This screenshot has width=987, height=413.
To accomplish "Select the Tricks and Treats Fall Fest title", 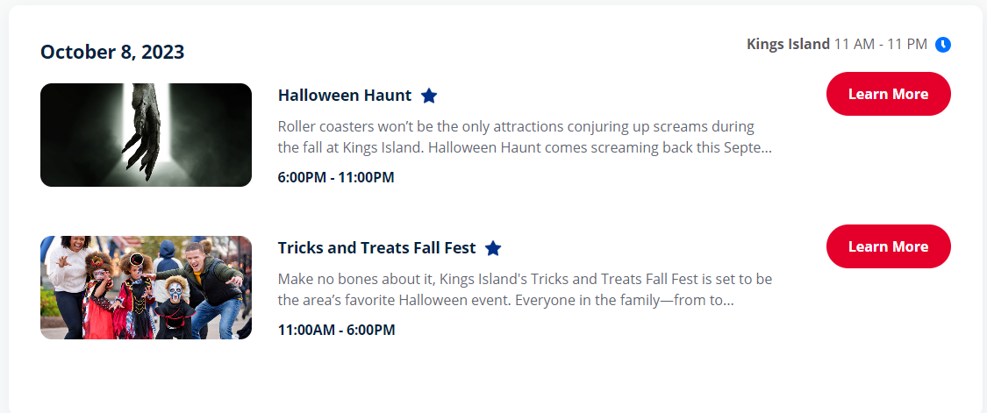I will coord(376,247).
